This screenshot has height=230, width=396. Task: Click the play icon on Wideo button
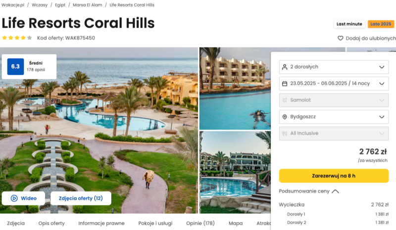(14, 198)
